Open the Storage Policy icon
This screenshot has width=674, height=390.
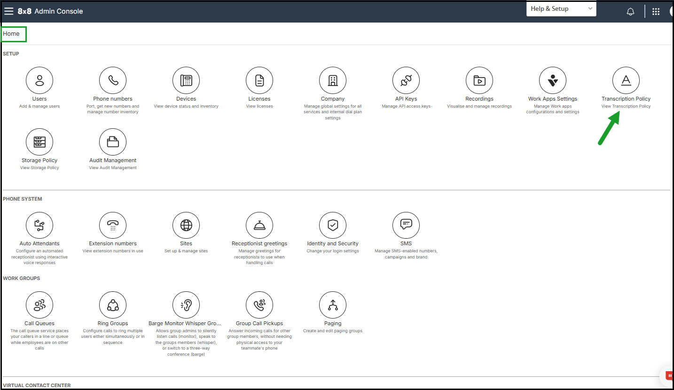pos(39,142)
